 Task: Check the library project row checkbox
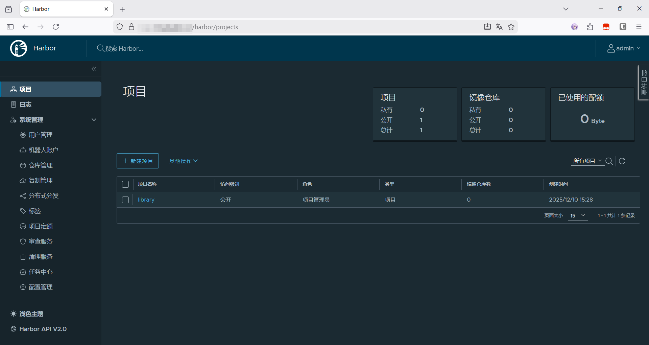point(125,200)
